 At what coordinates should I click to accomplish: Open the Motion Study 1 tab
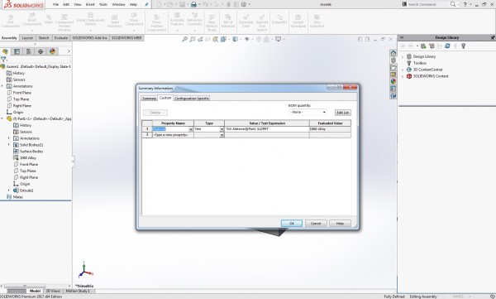(78, 291)
